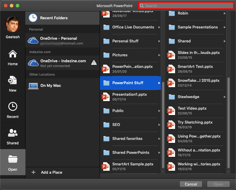Image resolution: width=236 pixels, height=190 pixels.
Task: Click the Add a Place label
Action: (52, 172)
